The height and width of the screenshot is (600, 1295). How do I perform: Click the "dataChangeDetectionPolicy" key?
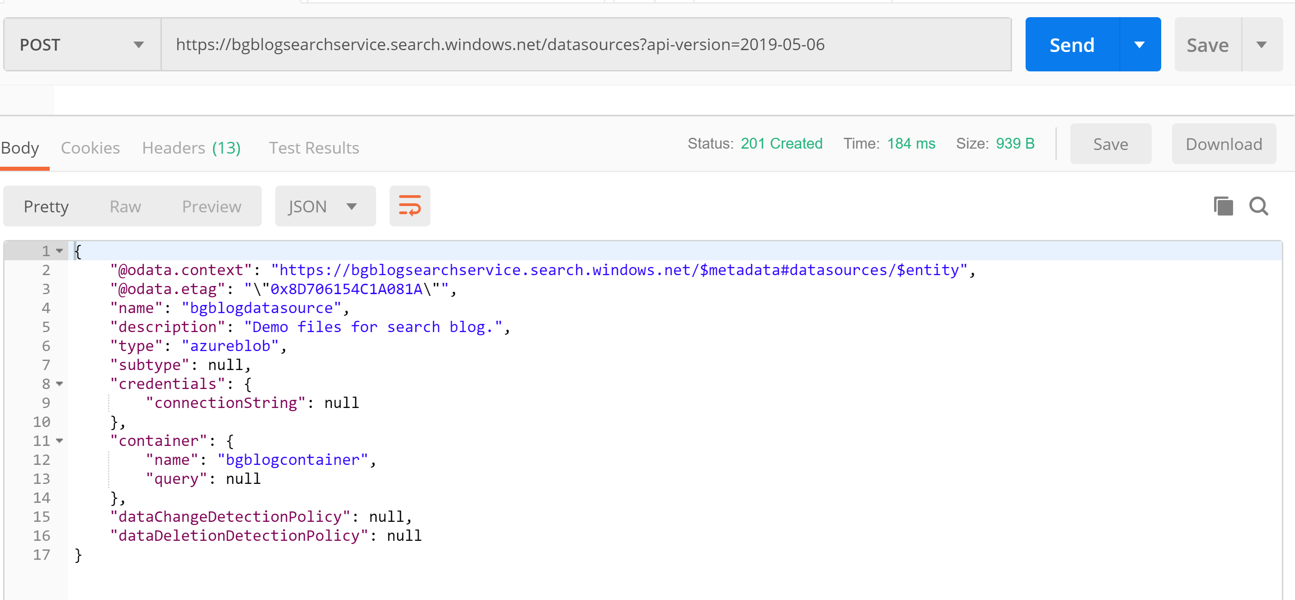point(230,516)
